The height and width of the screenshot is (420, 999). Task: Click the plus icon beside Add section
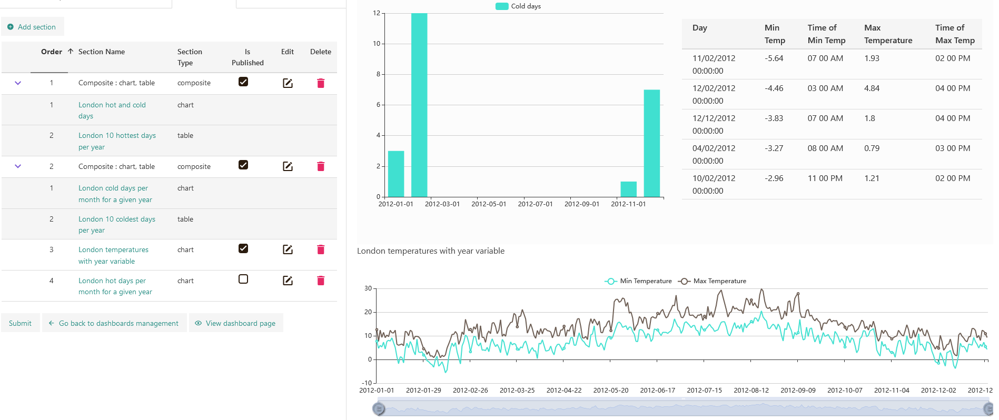pyautogui.click(x=10, y=27)
